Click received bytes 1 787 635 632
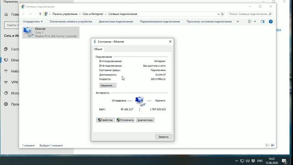 point(157,110)
